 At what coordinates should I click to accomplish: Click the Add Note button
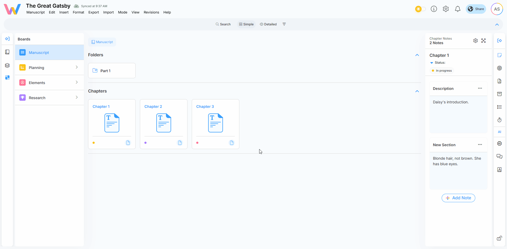458,198
